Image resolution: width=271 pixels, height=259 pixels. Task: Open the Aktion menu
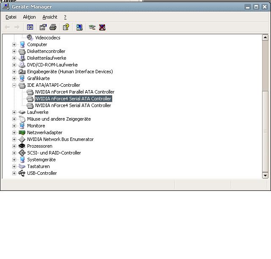pyautogui.click(x=29, y=17)
